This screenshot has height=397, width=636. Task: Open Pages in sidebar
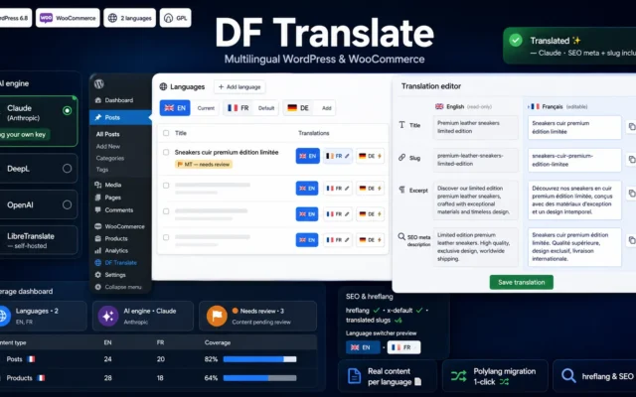coord(108,198)
